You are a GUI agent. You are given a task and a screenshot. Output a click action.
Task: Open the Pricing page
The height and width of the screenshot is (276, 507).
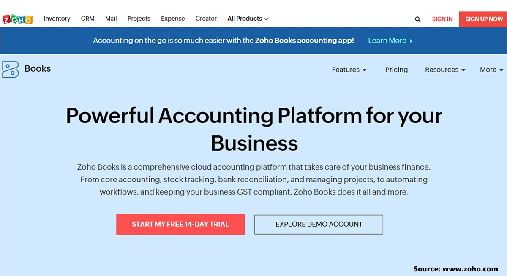[396, 70]
